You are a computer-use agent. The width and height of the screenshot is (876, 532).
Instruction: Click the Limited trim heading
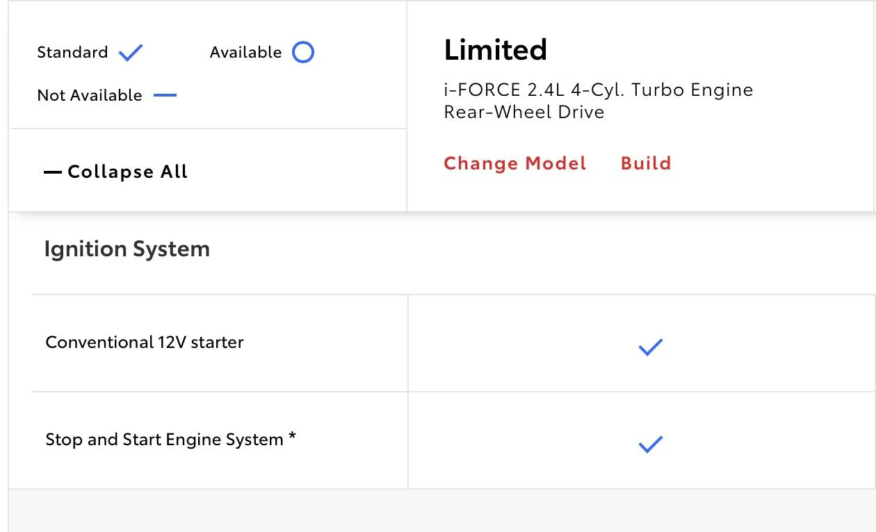495,50
